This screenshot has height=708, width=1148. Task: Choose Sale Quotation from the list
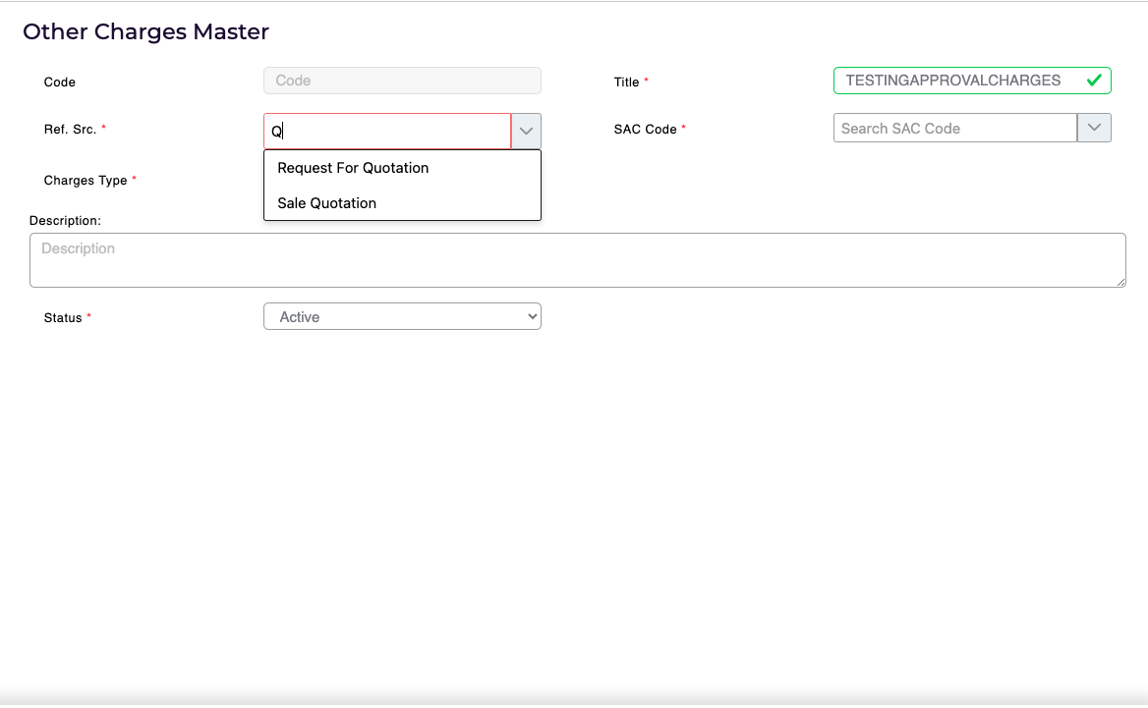tap(326, 203)
